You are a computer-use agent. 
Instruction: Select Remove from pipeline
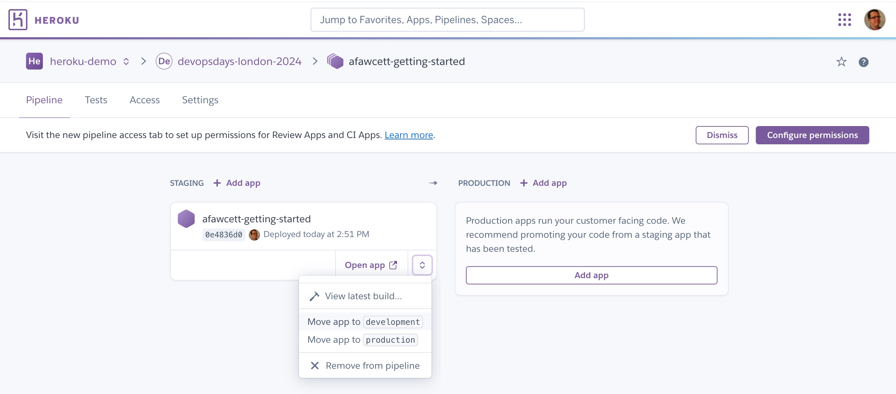365,366
